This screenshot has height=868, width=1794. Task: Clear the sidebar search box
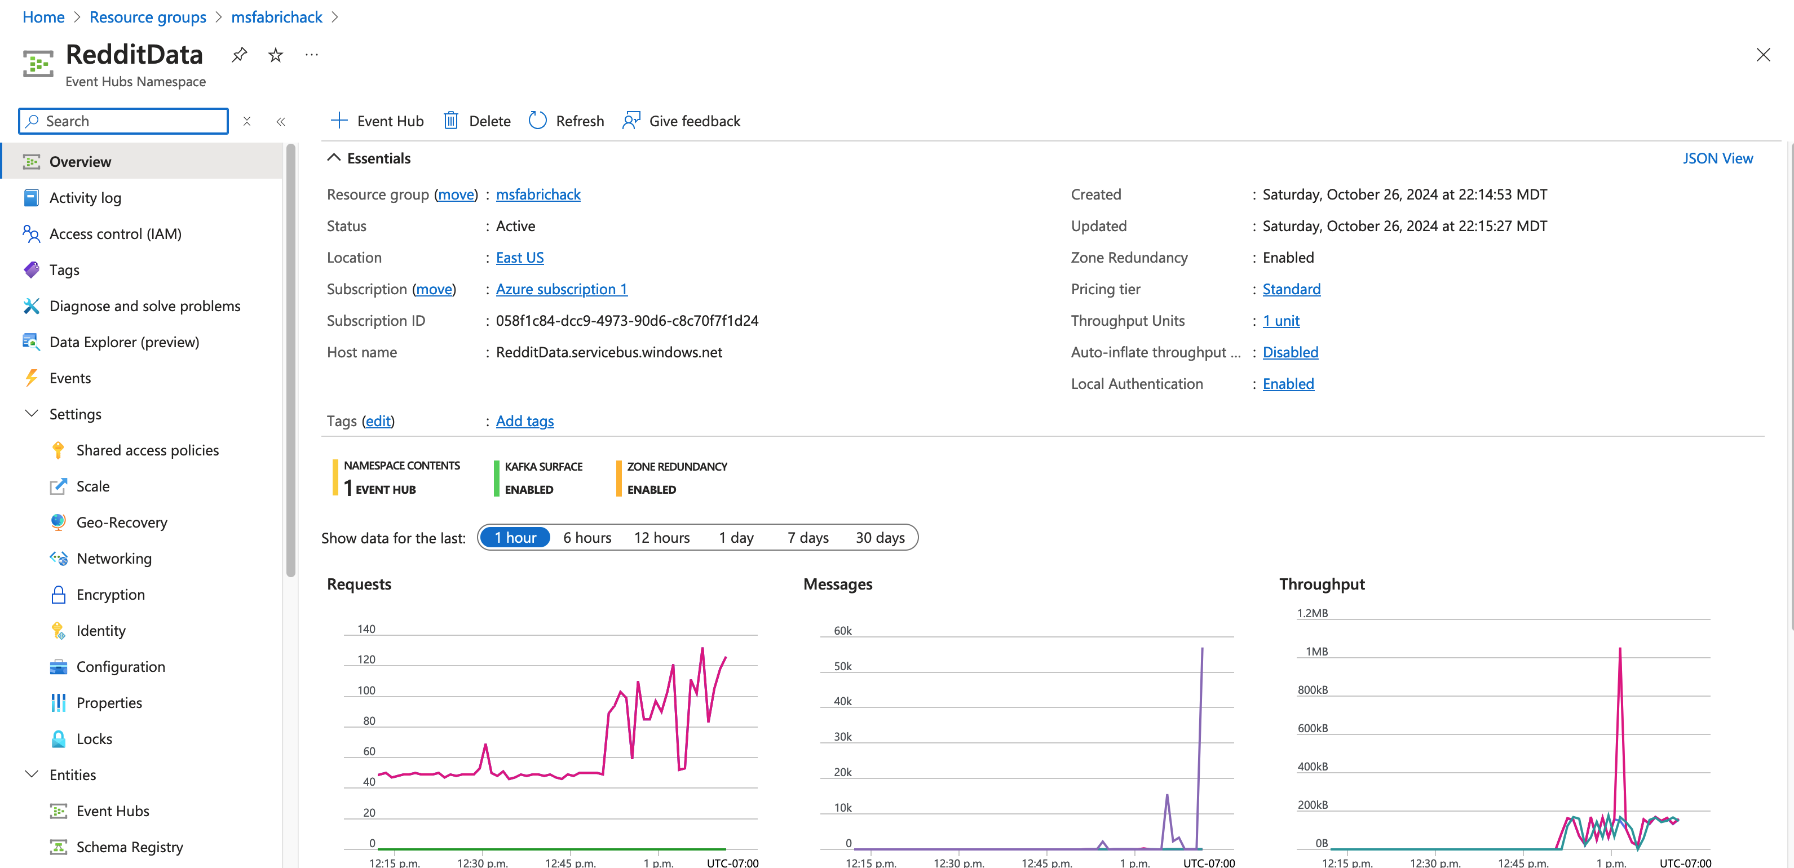[246, 122]
